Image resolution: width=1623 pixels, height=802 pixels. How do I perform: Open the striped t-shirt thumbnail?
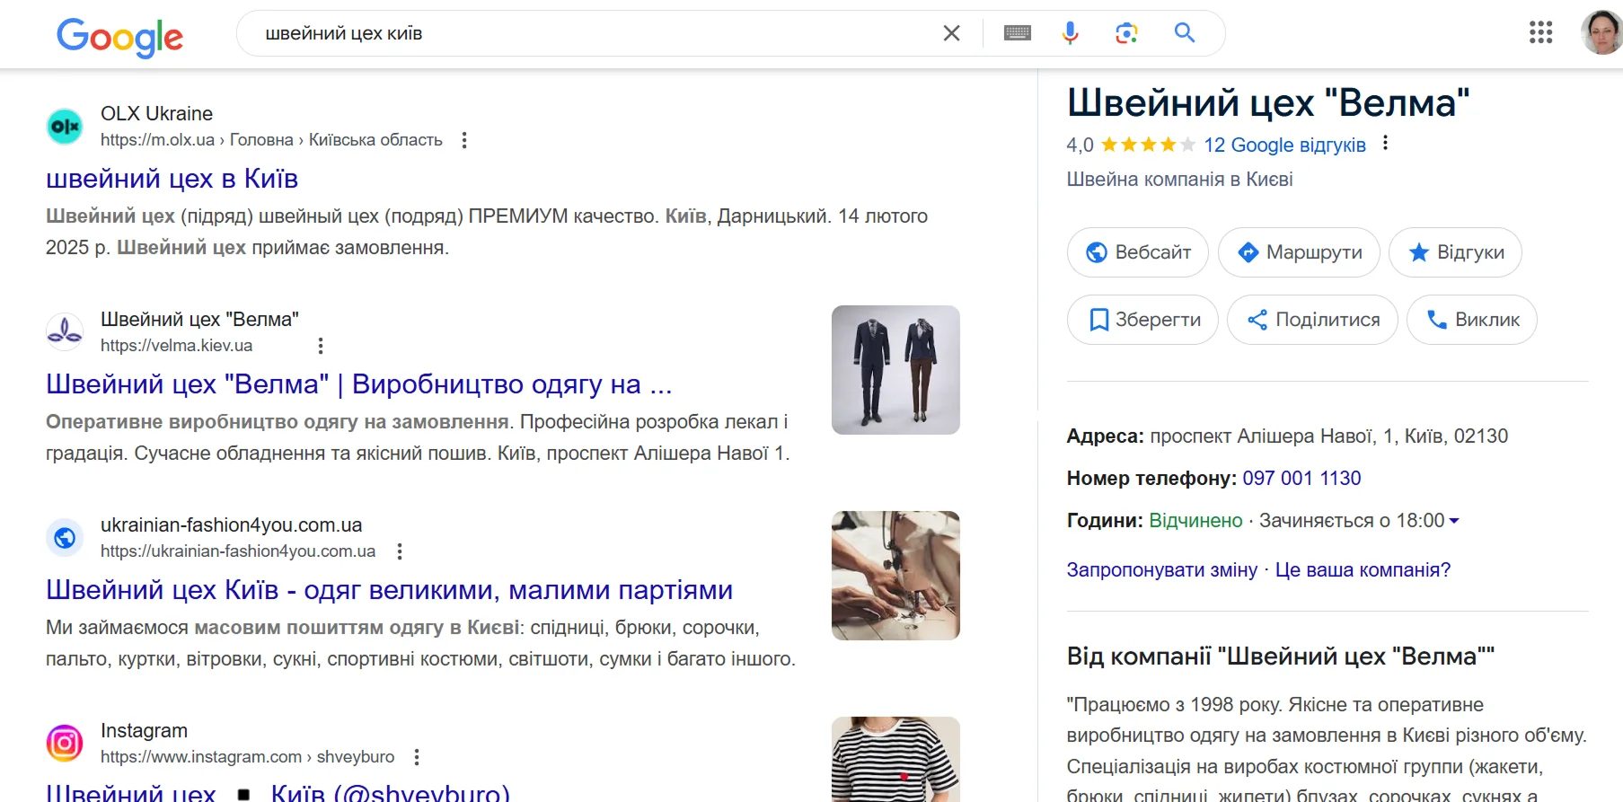[895, 759]
